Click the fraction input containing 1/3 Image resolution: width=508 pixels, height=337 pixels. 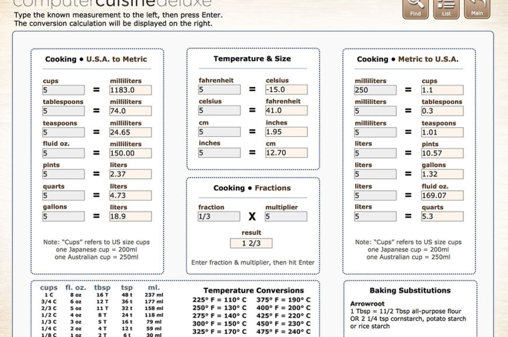[219, 217]
